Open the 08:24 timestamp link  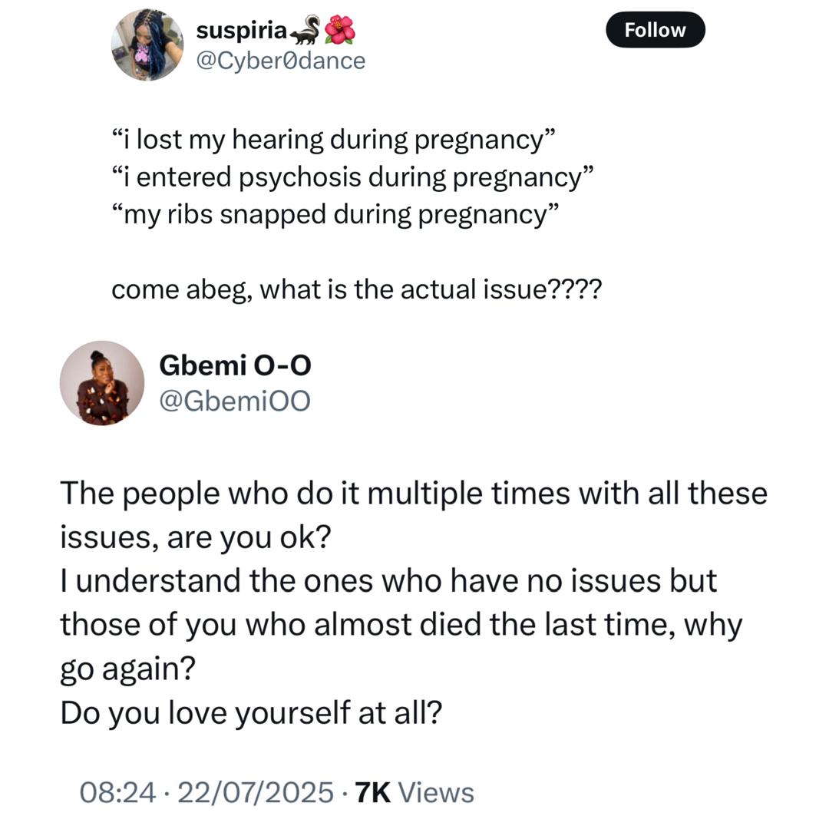click(118, 792)
